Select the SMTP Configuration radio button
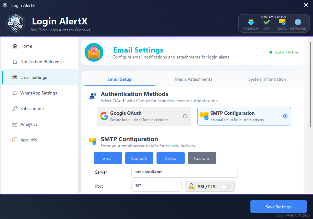The width and height of the screenshot is (313, 219). pyautogui.click(x=285, y=116)
